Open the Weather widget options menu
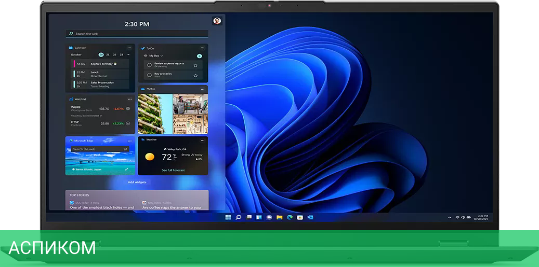The height and width of the screenshot is (267, 539). tap(203, 139)
